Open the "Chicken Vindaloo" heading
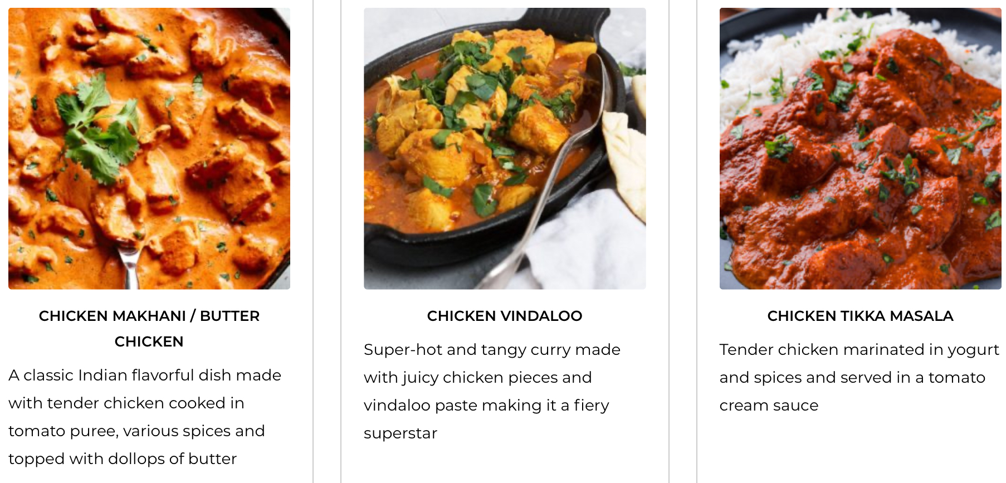Viewport: 1006px width, 483px height. [504, 316]
